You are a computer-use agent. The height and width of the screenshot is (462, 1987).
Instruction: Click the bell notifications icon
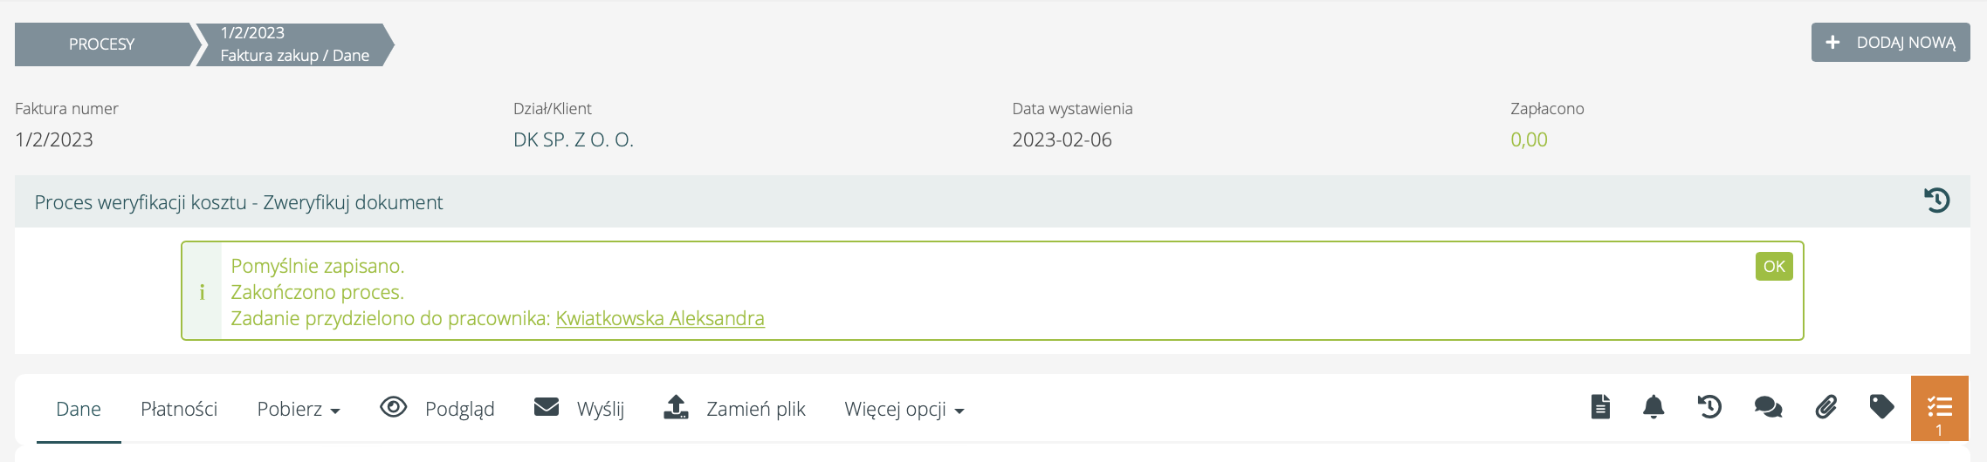[1654, 407]
